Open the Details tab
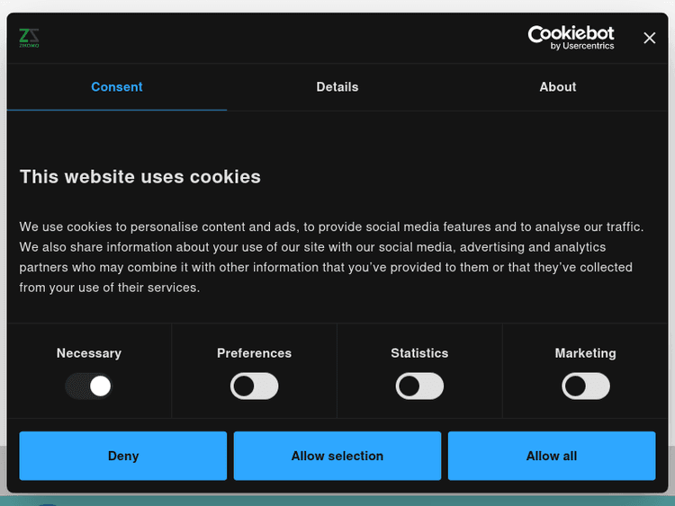The height and width of the screenshot is (506, 675). pos(337,87)
